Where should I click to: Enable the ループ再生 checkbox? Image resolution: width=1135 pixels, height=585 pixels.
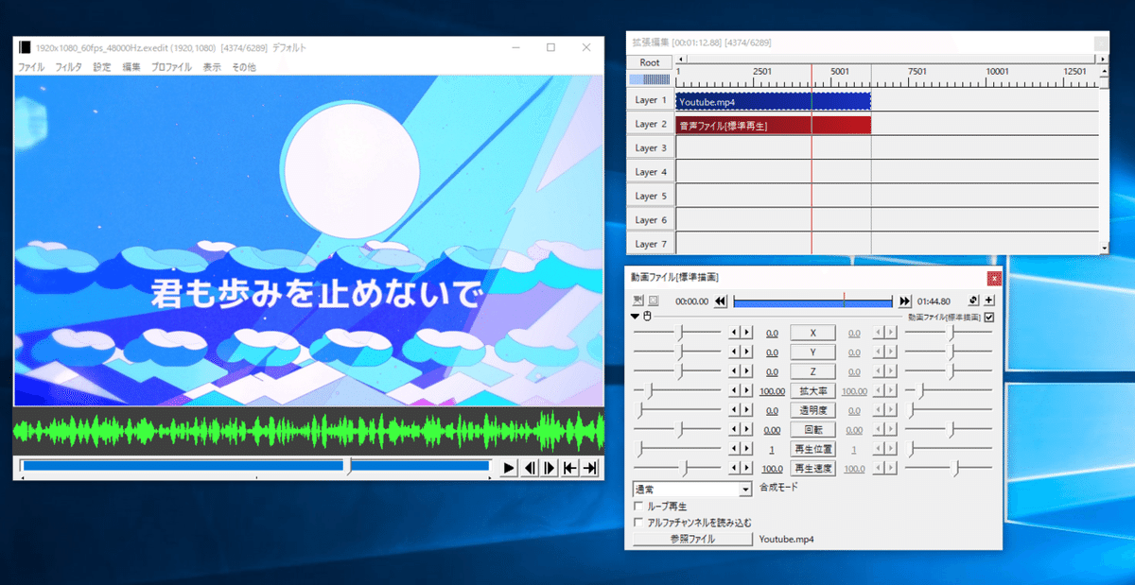click(x=639, y=507)
